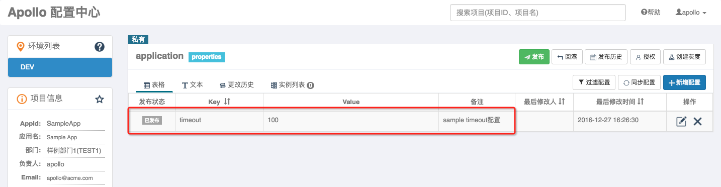
Task: Open the 更改历史 tab
Action: pyautogui.click(x=236, y=85)
